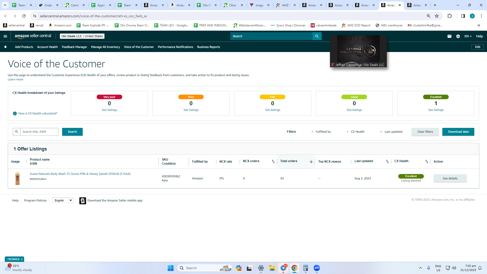The image size is (487, 274).
Task: Click Clear filters button
Action: tap(425, 132)
